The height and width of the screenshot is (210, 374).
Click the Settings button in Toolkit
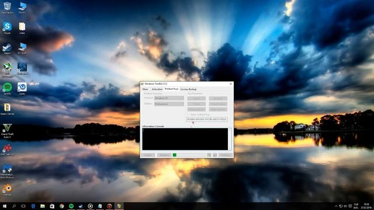coord(226,155)
